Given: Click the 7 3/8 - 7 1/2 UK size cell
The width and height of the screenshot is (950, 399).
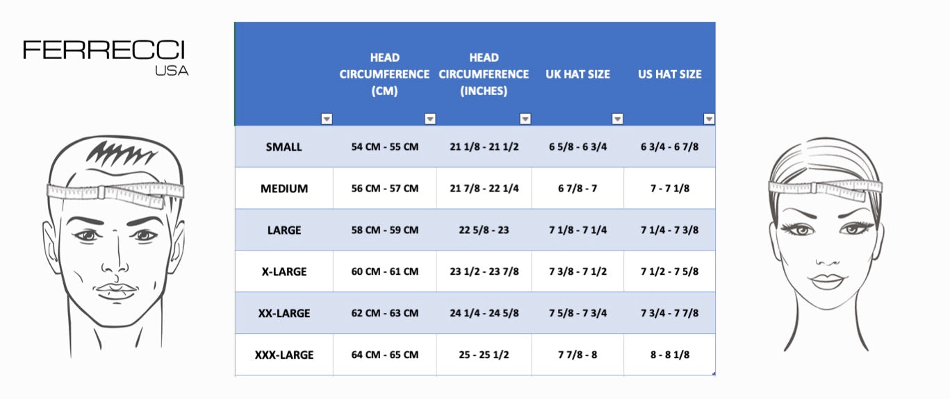Looking at the screenshot, I should tap(578, 272).
